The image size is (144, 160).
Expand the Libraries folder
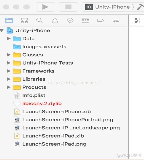coord(9,79)
